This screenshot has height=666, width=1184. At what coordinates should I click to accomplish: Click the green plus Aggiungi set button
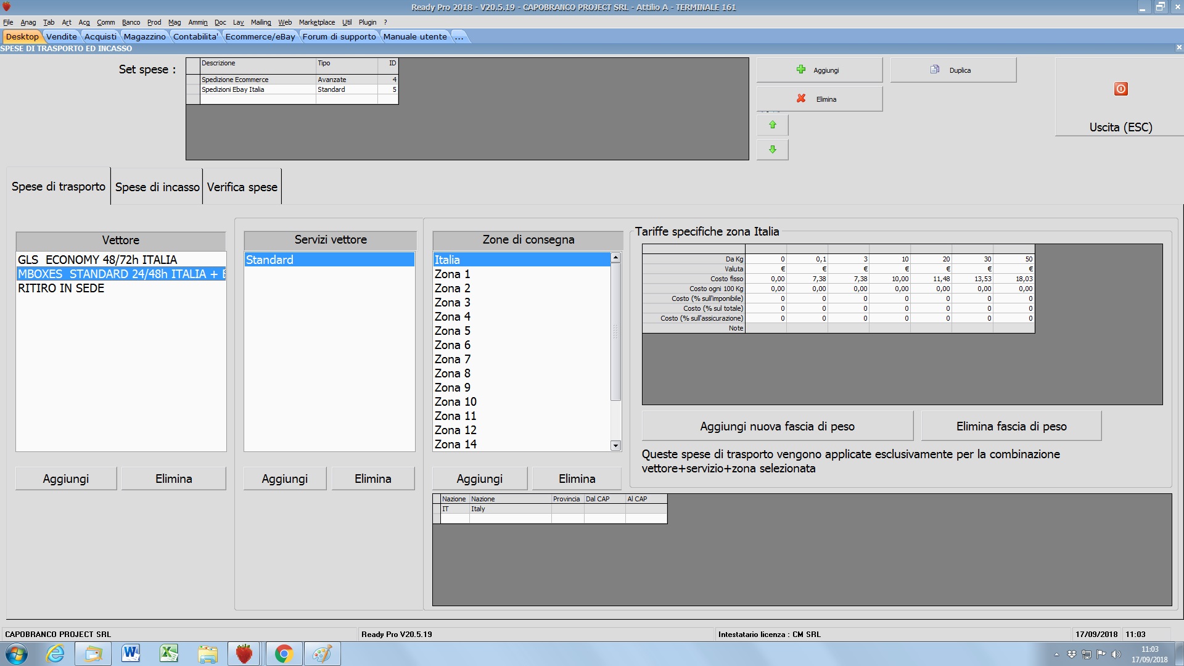tap(820, 70)
